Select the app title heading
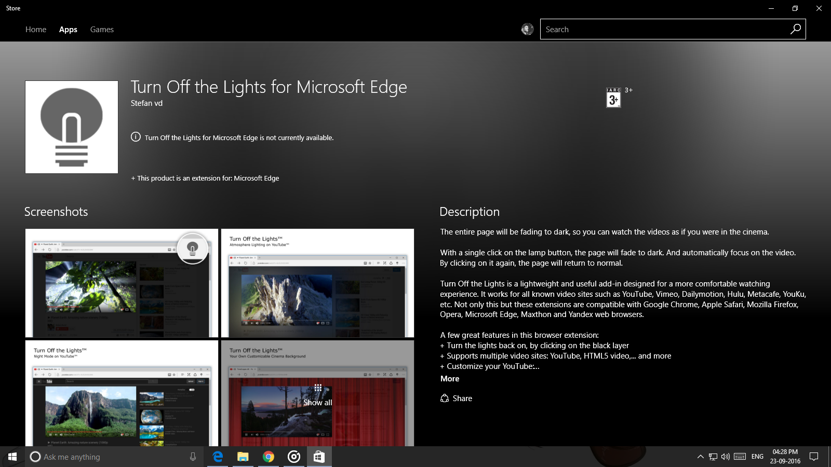831x467 pixels. click(269, 87)
